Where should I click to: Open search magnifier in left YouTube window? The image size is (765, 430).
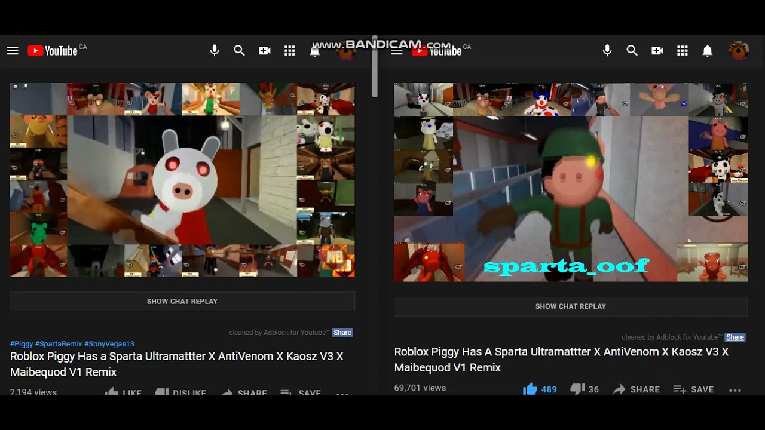click(x=240, y=51)
